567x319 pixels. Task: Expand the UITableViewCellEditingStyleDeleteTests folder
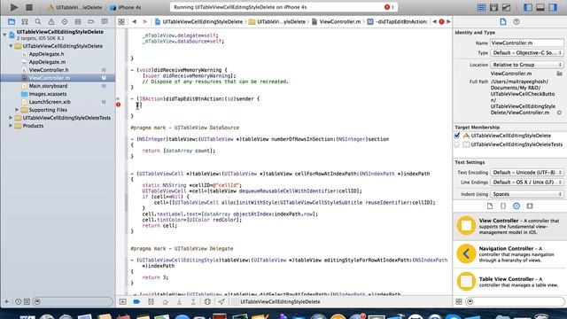pyautogui.click(x=11, y=118)
